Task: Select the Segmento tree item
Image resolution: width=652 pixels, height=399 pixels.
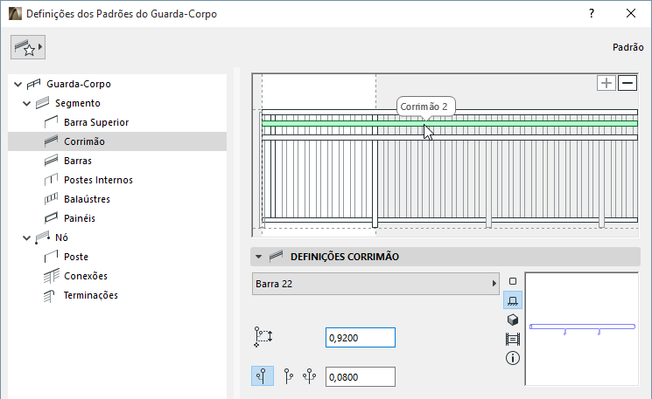Action: coord(78,103)
